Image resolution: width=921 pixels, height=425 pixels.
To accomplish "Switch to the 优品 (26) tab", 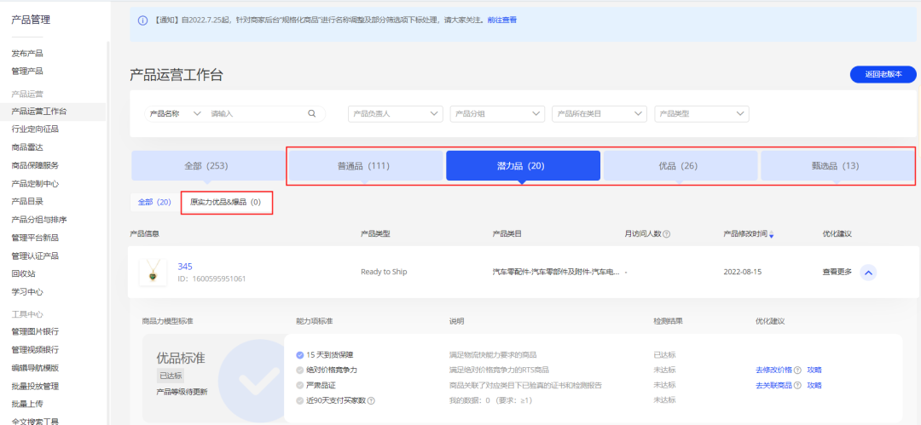I will click(x=681, y=165).
